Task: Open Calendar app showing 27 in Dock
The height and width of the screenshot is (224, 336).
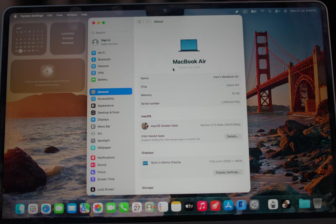Action: [x=137, y=207]
